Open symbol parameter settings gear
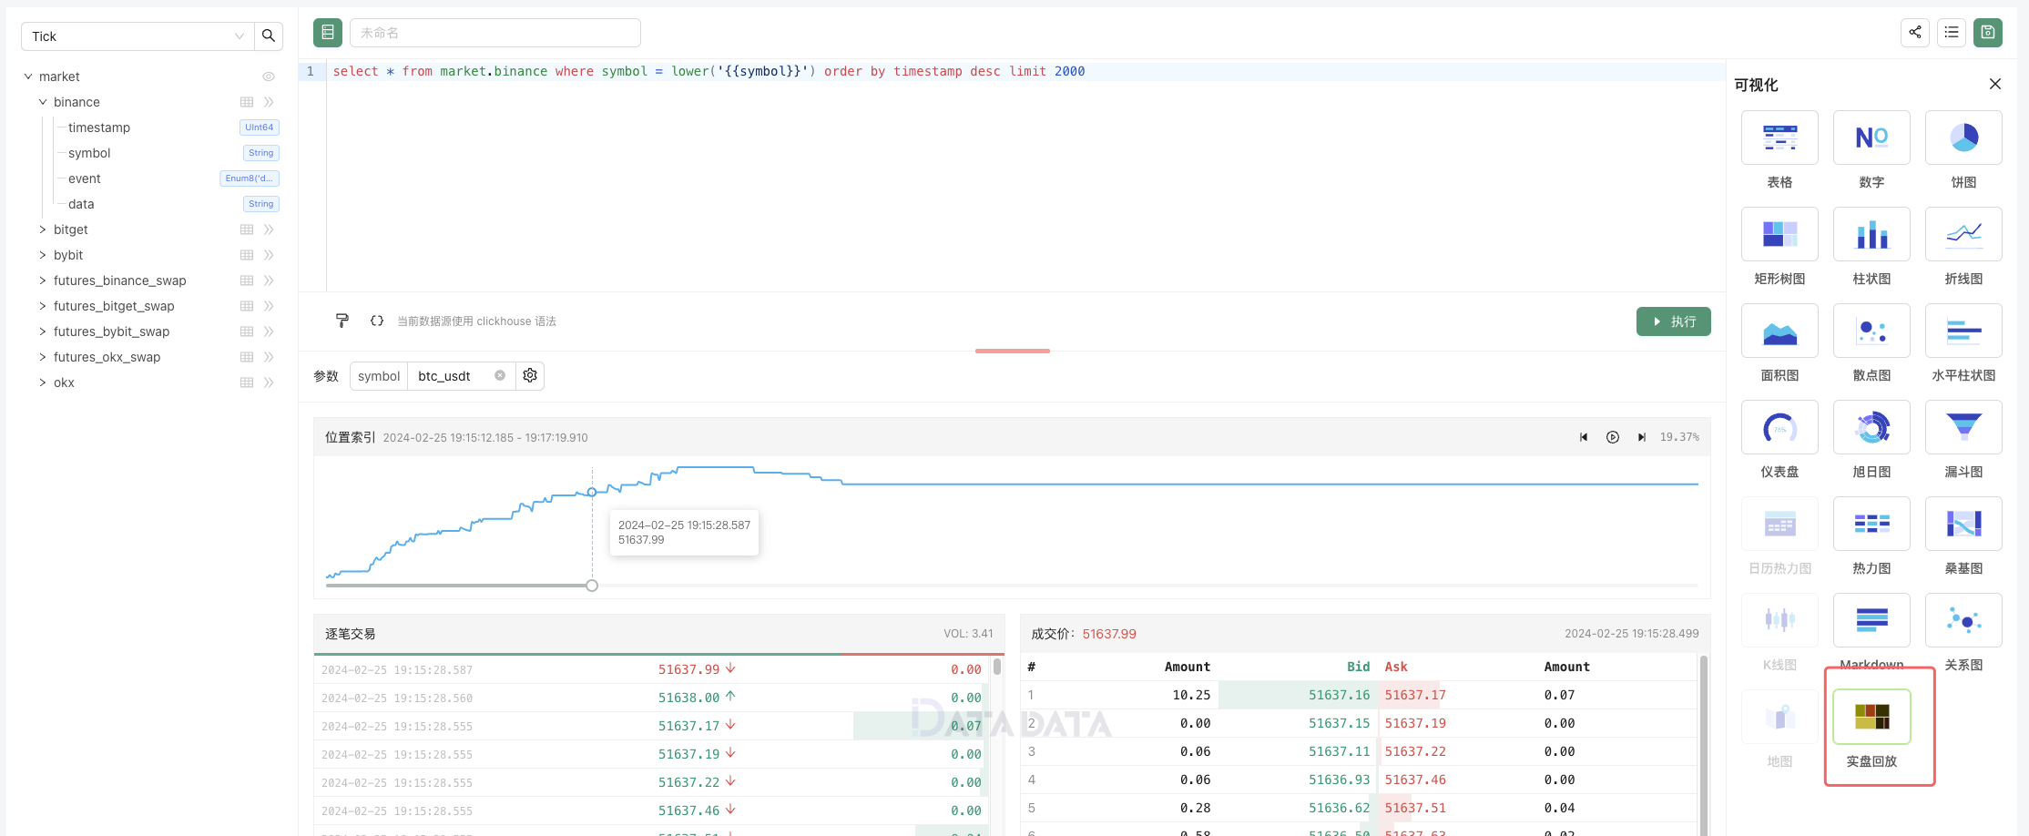The image size is (2029, 836). (x=530, y=375)
